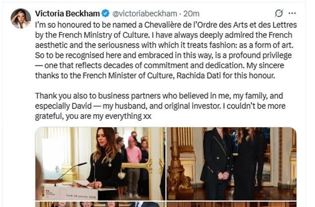The width and height of the screenshot is (315, 207).
Task: Open the photo of two women in black suits
Action: [x=231, y=163]
